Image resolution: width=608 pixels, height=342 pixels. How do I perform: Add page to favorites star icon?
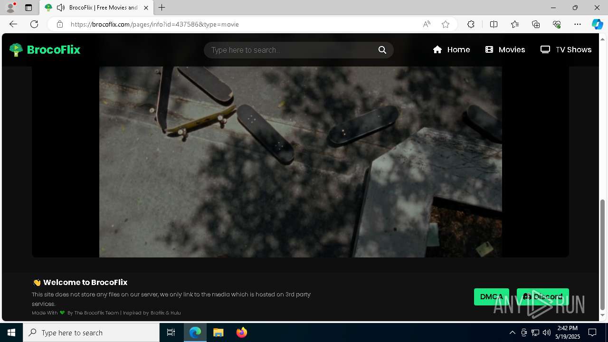point(446,24)
